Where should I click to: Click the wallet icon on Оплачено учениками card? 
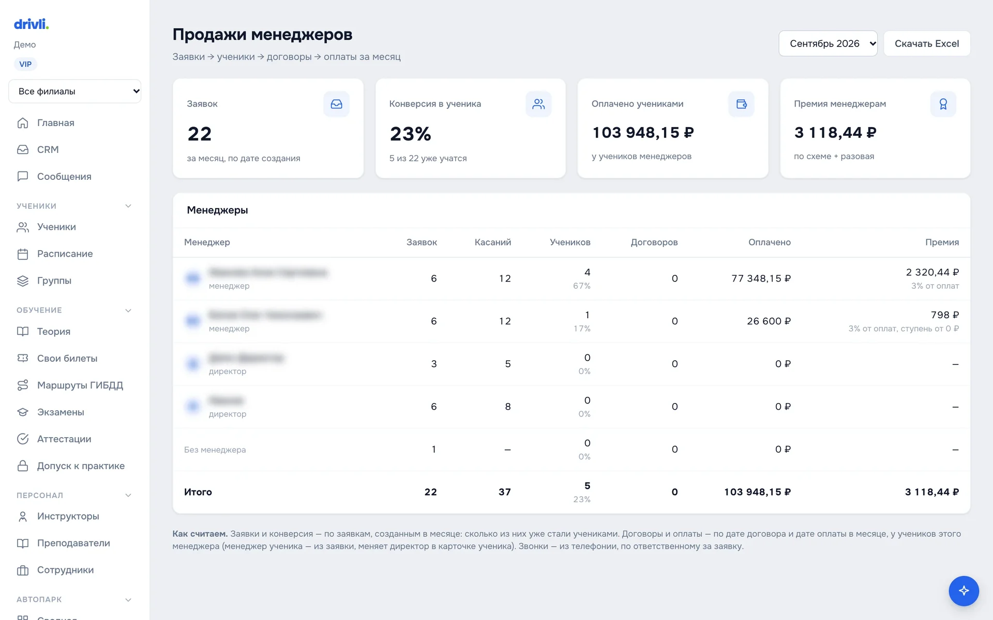741,104
